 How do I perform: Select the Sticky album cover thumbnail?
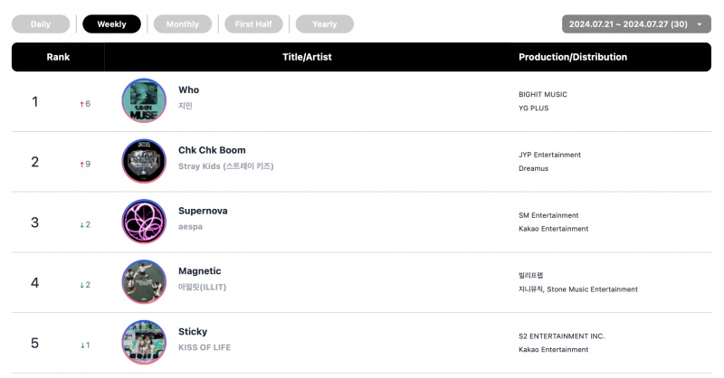[x=144, y=343]
